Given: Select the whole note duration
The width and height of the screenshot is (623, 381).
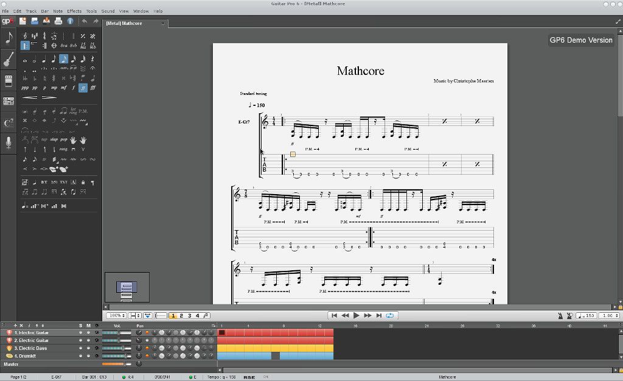Looking at the screenshot, I should click(x=25, y=60).
